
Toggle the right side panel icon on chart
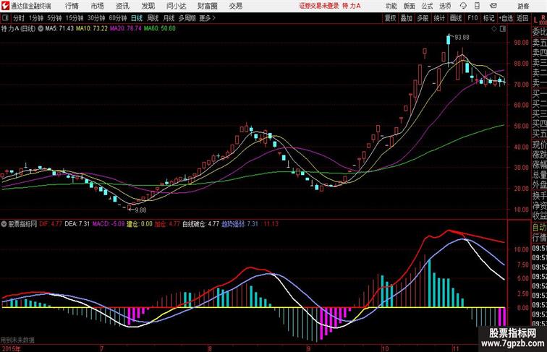tap(502, 29)
